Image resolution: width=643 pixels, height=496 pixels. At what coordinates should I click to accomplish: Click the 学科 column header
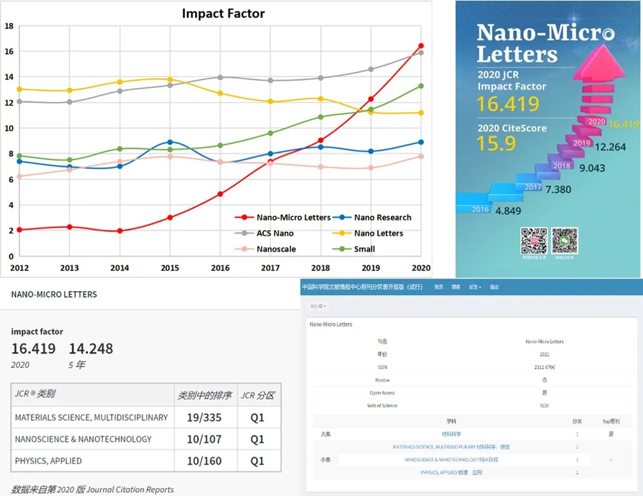click(451, 421)
